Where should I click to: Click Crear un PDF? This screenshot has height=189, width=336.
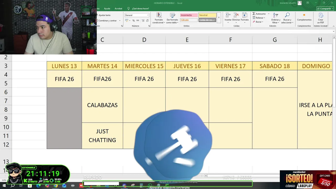[321, 18]
